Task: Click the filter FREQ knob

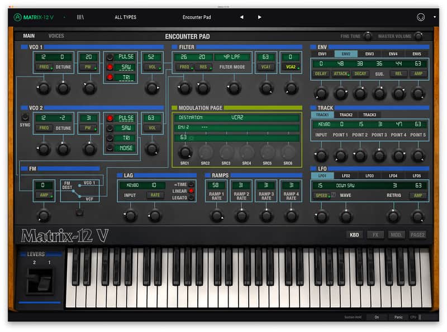Action: pos(184,88)
